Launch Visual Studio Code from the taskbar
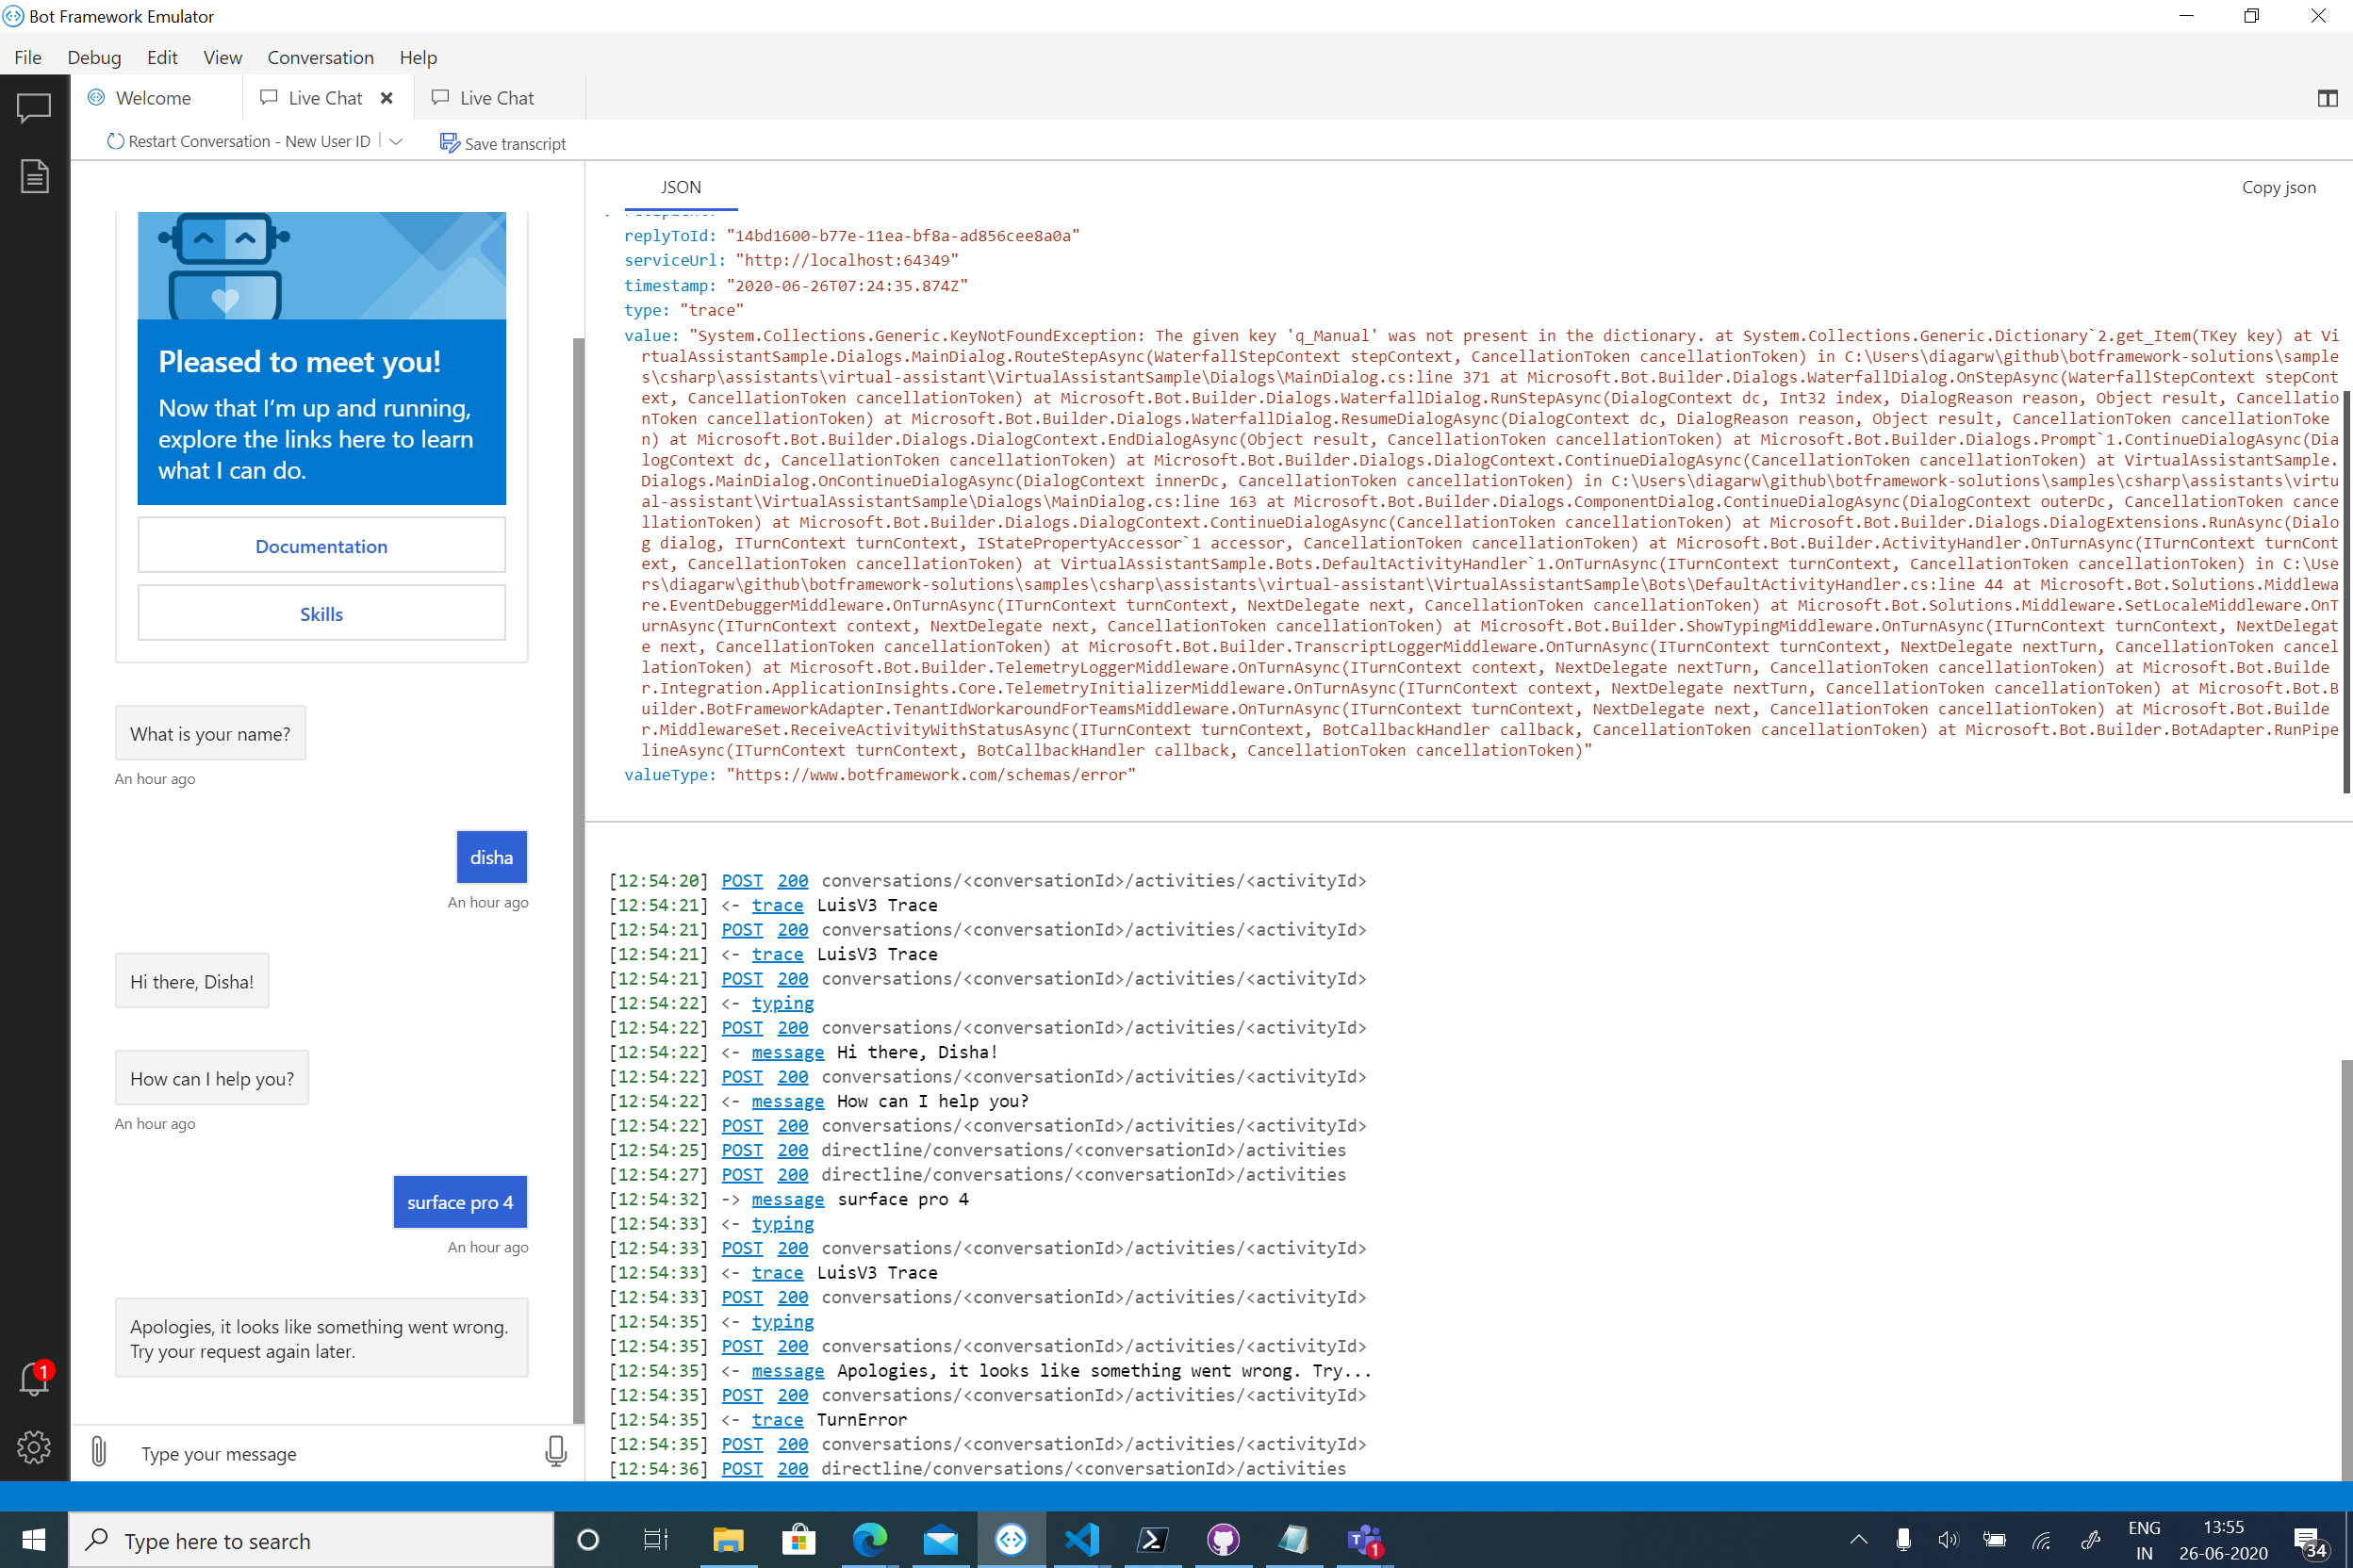2353x1568 pixels. pyautogui.click(x=1081, y=1539)
